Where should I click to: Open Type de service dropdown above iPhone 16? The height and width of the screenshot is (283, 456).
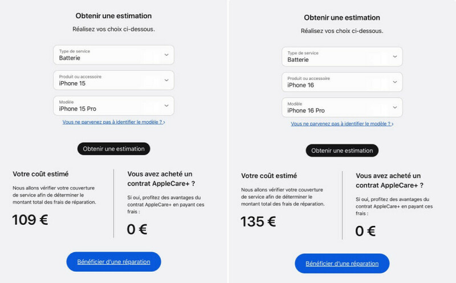tap(342, 56)
